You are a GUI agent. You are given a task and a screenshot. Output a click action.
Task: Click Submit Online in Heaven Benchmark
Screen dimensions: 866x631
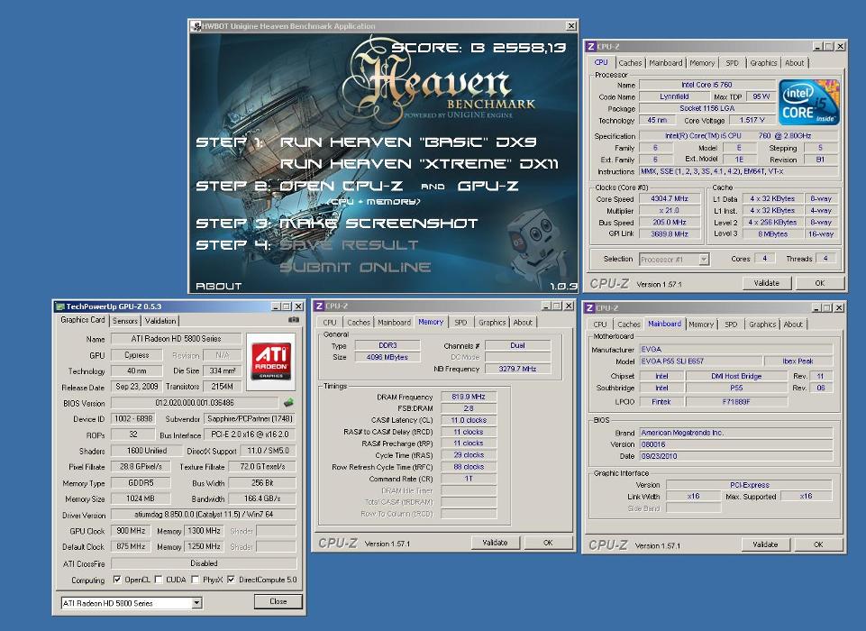355,268
